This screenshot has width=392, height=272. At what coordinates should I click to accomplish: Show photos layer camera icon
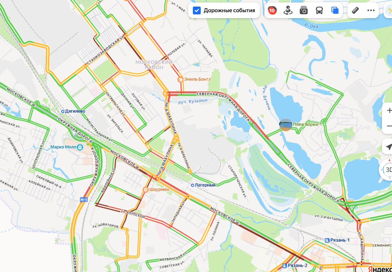tap(303, 10)
